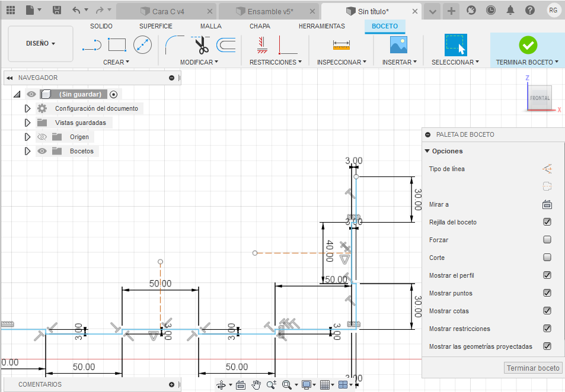The width and height of the screenshot is (565, 392).
Task: Switch to the CHAPA ribbon tab
Action: pyautogui.click(x=260, y=26)
